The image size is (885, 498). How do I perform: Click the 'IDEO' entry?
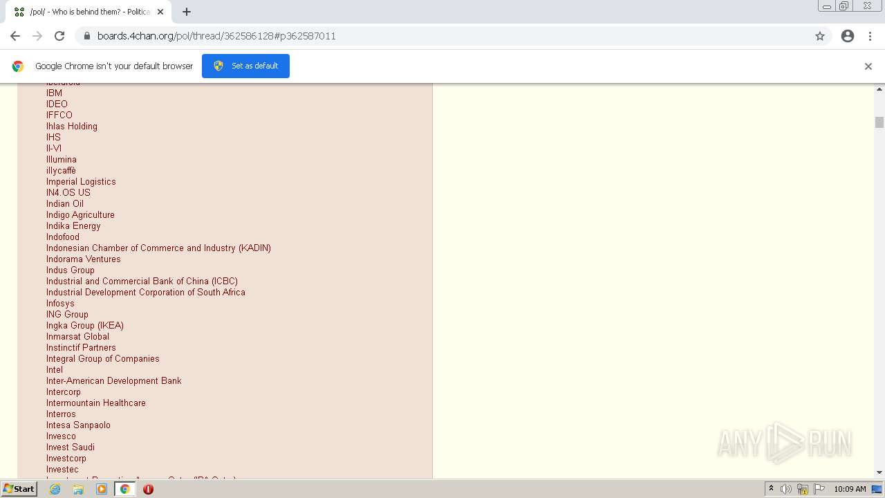(57, 104)
